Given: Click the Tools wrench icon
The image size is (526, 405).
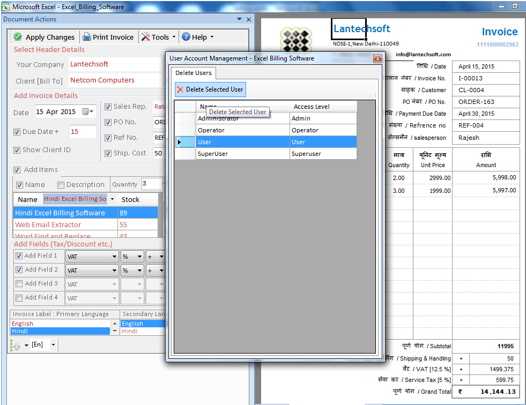Looking at the screenshot, I should tap(145, 36).
